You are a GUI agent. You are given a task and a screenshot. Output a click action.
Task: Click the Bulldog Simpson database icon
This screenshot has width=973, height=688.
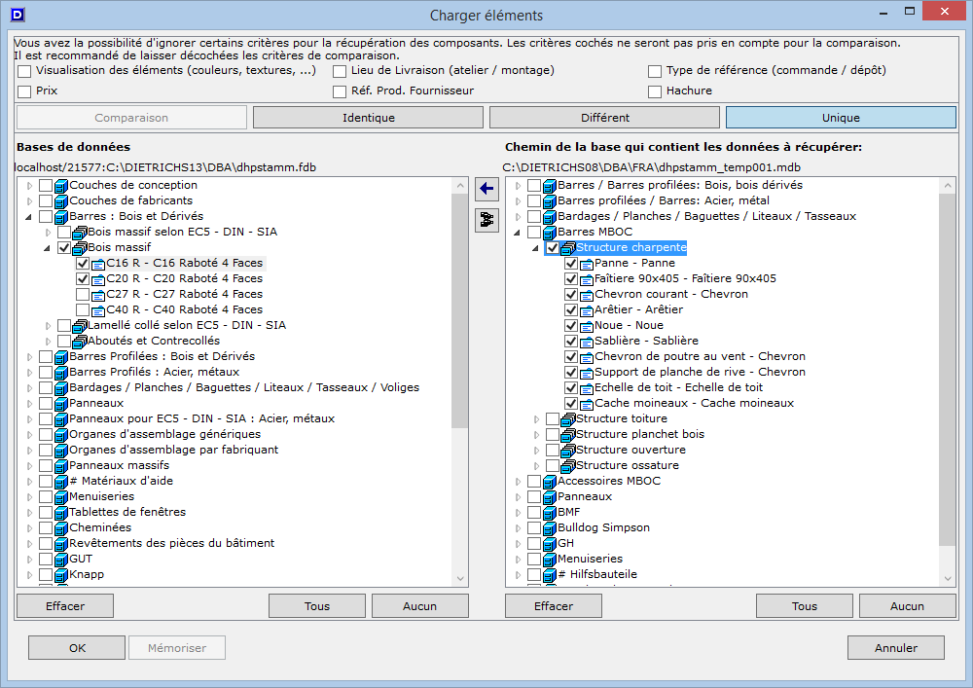(550, 527)
